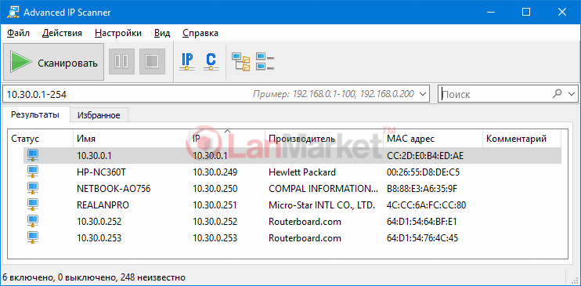Click the COMPAL INFORMATION manufacturer cell
The width and height of the screenshot is (581, 286).
(x=323, y=188)
